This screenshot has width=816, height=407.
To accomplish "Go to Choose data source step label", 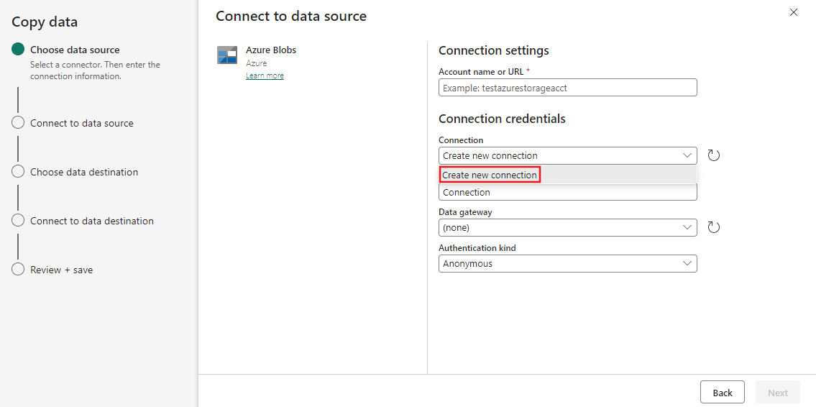I will [x=75, y=50].
